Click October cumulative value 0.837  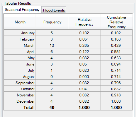click(116, 89)
